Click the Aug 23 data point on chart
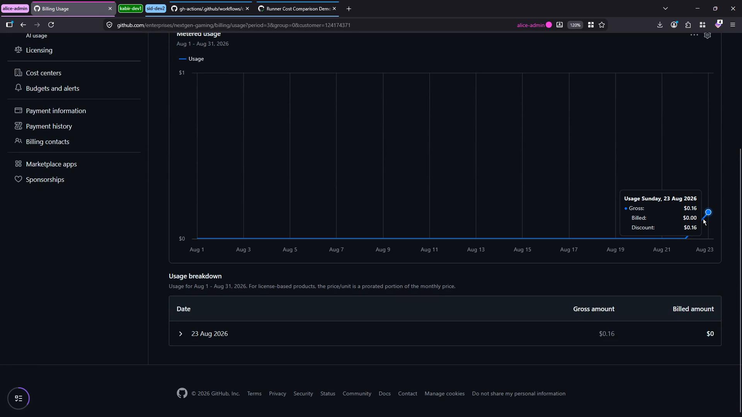 coord(708,212)
